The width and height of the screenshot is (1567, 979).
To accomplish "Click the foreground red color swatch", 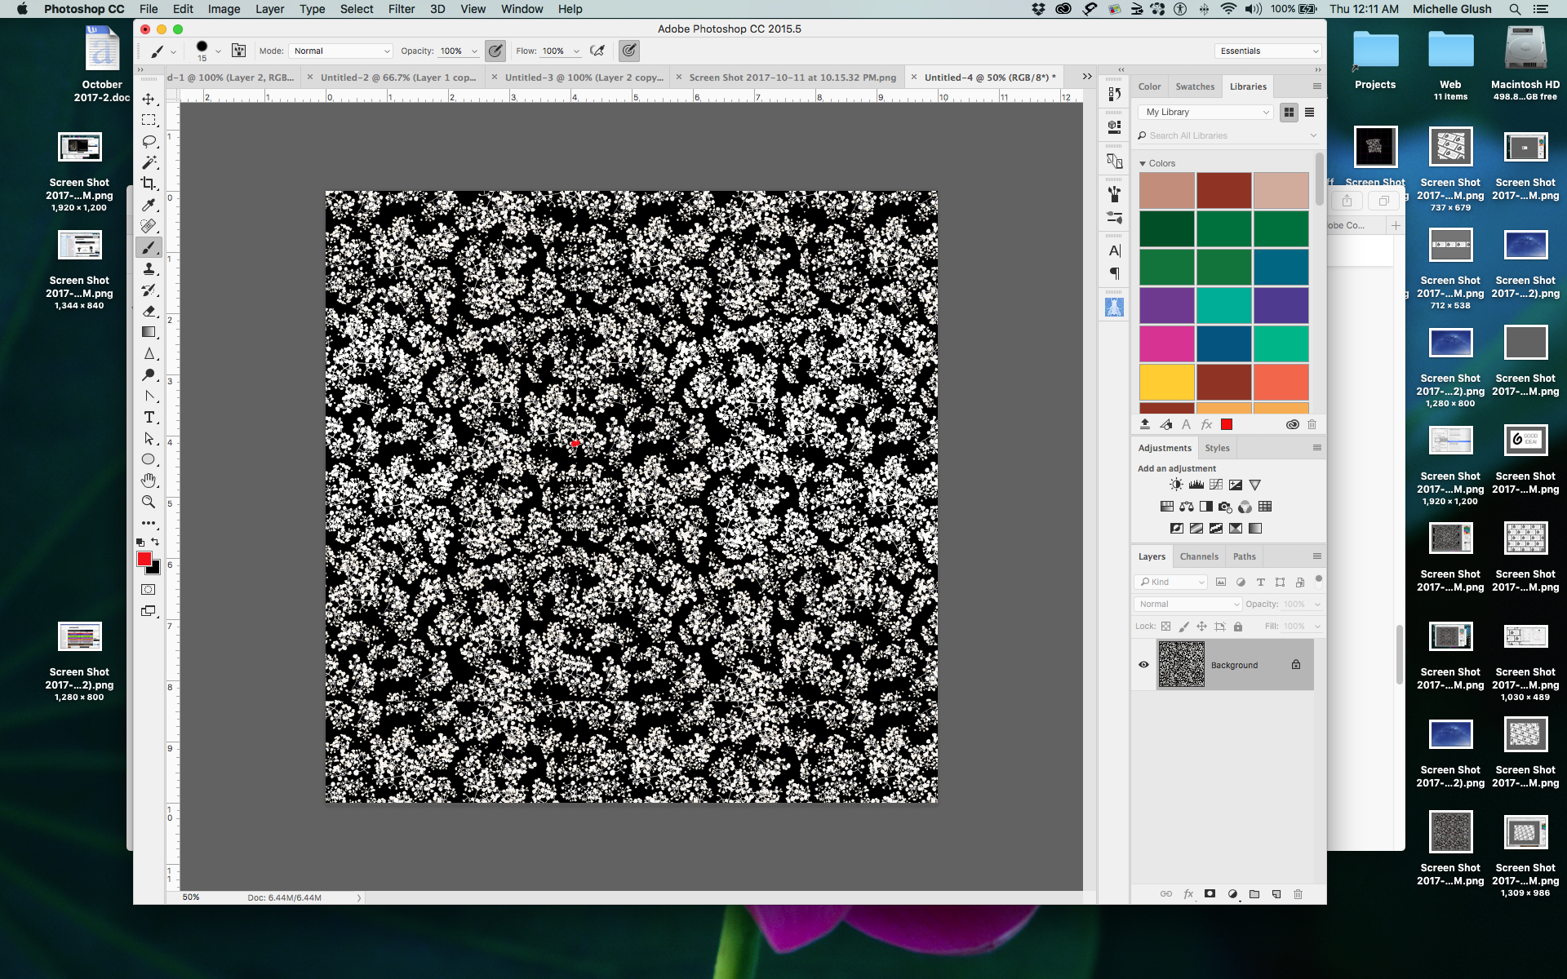I will click(x=144, y=559).
